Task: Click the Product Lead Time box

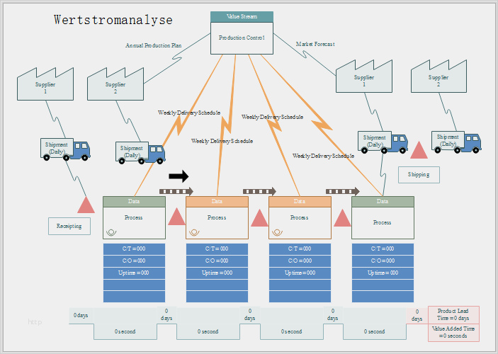Action: [x=453, y=314]
